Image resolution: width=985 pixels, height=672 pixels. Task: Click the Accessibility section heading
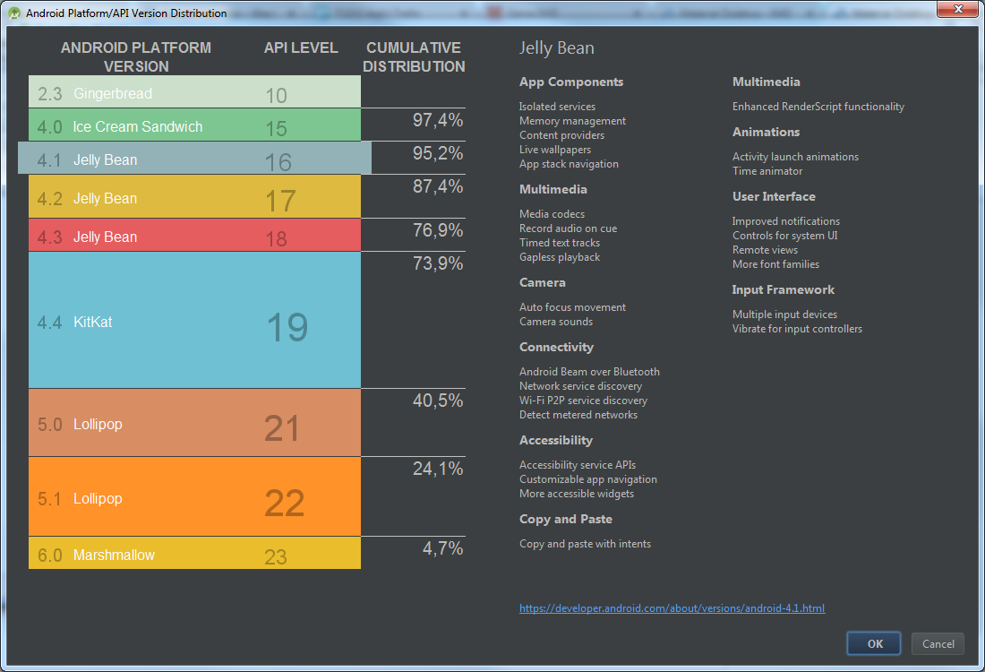coord(556,441)
